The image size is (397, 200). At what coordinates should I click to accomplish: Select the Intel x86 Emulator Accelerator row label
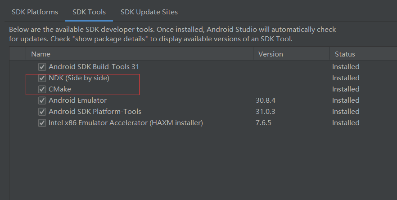tap(126, 123)
